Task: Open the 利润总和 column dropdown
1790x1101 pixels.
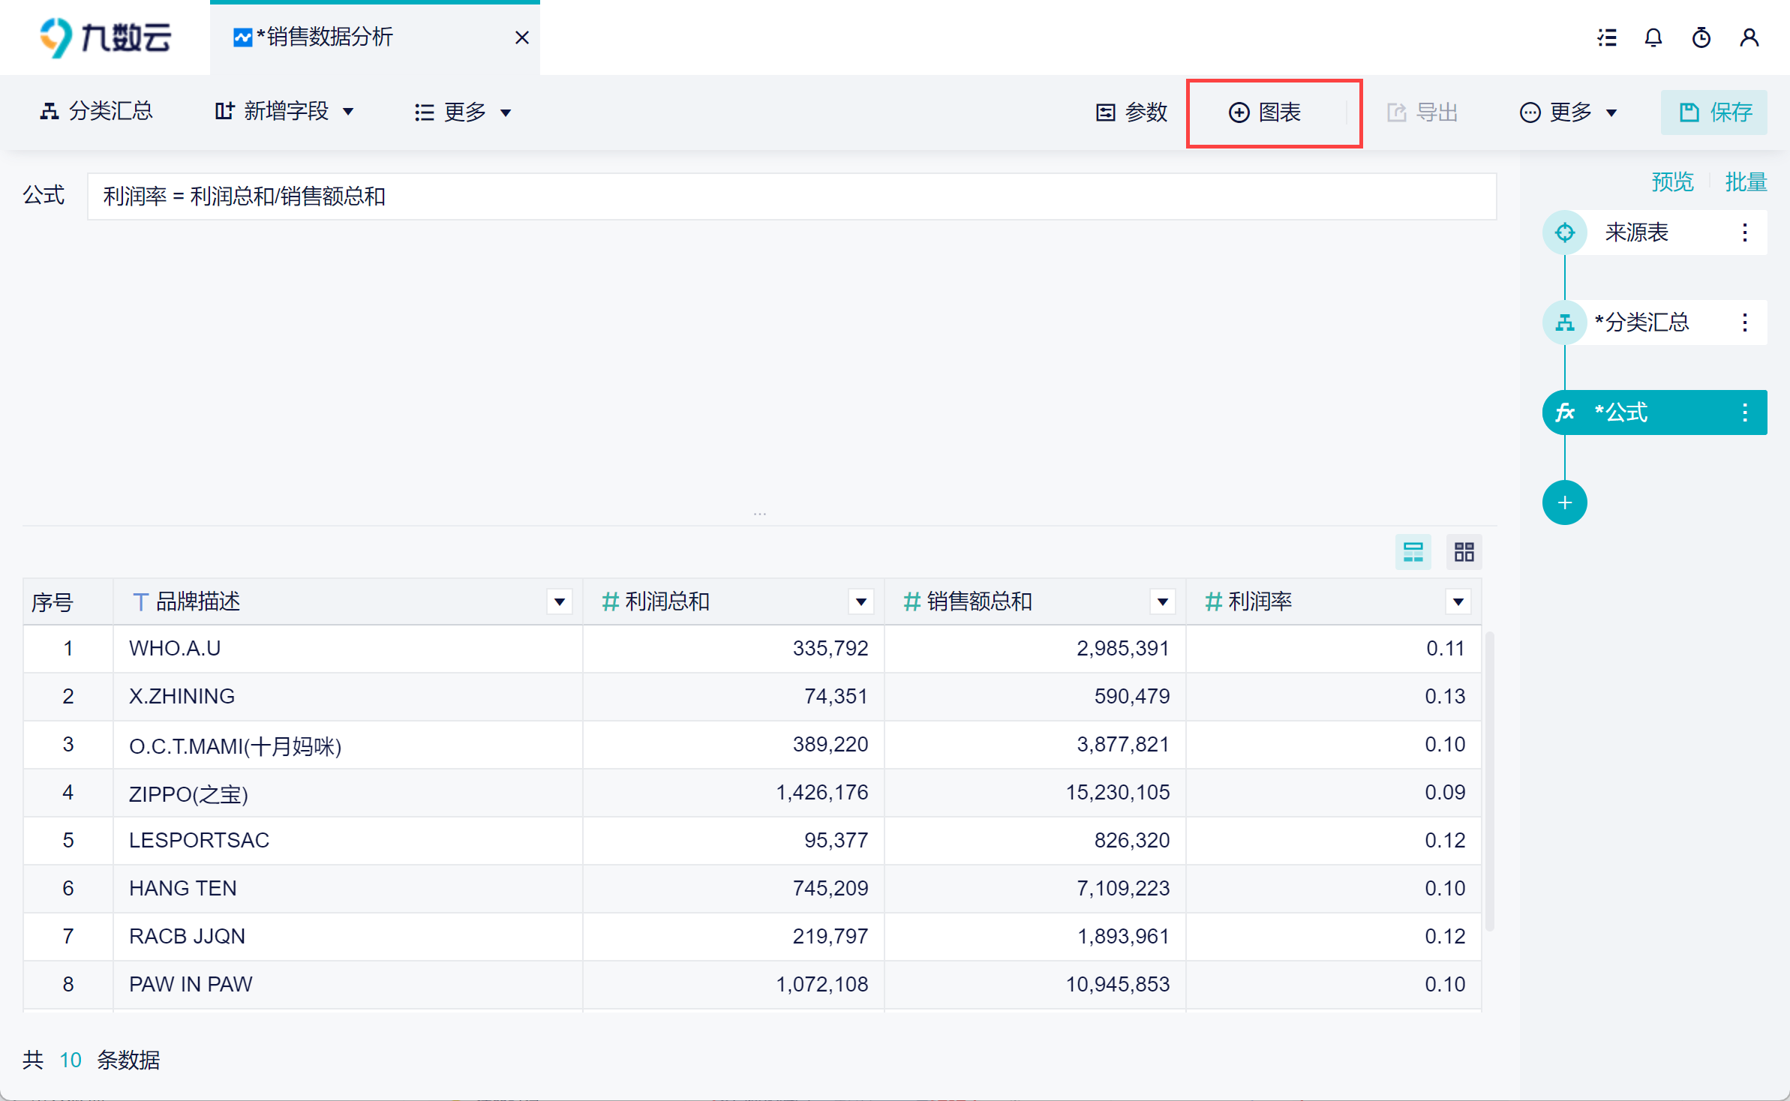Action: point(860,601)
